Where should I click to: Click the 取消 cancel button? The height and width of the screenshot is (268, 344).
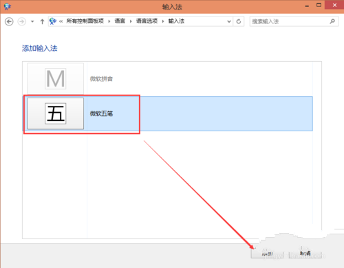coord(305,253)
